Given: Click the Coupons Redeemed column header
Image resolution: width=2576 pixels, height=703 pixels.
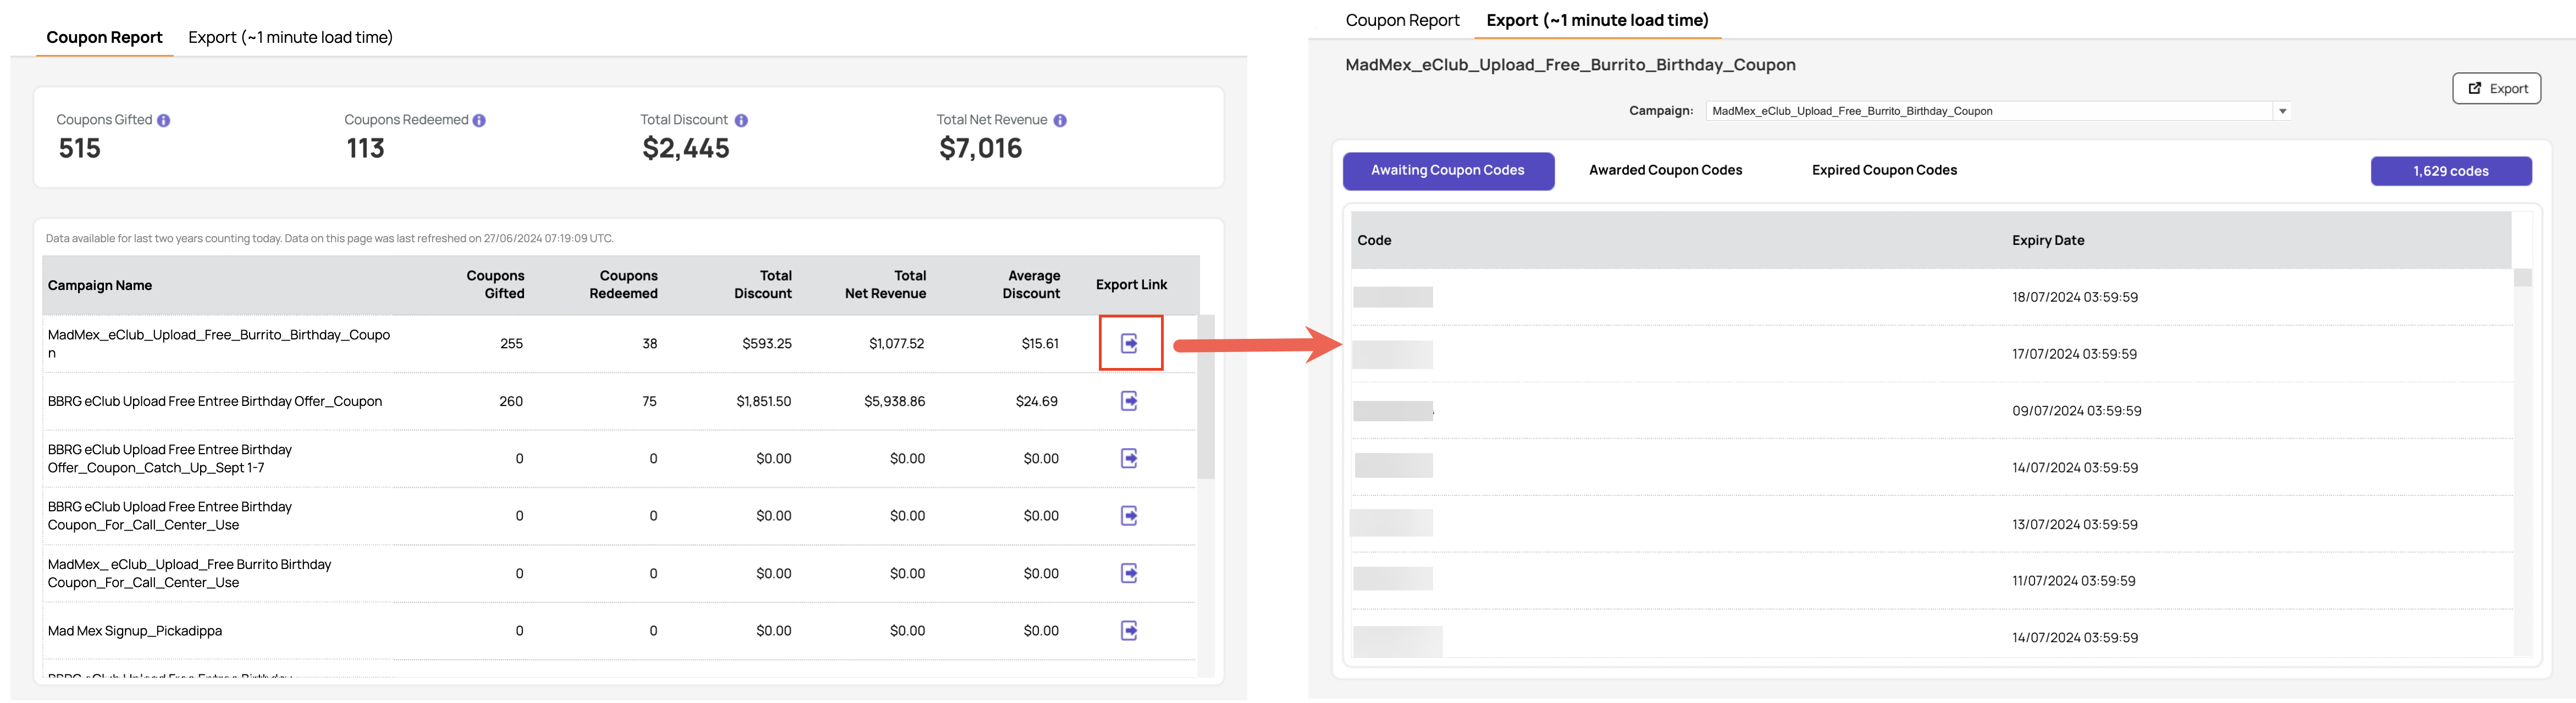Looking at the screenshot, I should pyautogui.click(x=623, y=284).
